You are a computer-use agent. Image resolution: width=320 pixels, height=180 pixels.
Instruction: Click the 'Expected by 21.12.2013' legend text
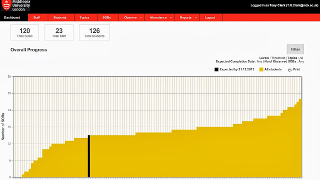click(237, 69)
